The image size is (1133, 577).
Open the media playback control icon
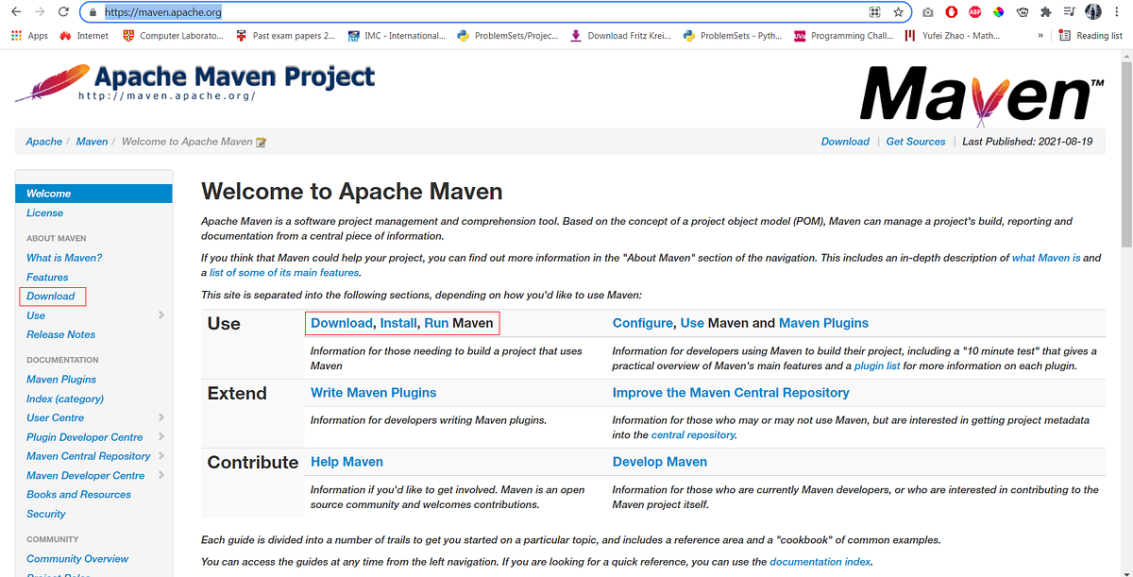[1069, 12]
